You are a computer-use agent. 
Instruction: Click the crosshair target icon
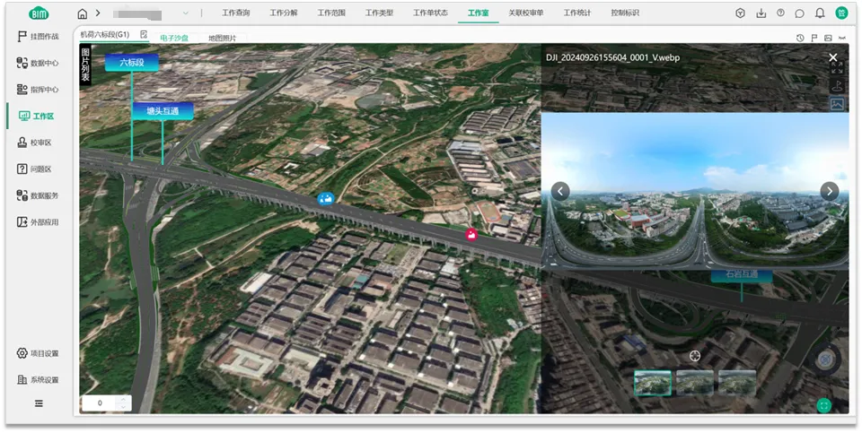(x=695, y=356)
